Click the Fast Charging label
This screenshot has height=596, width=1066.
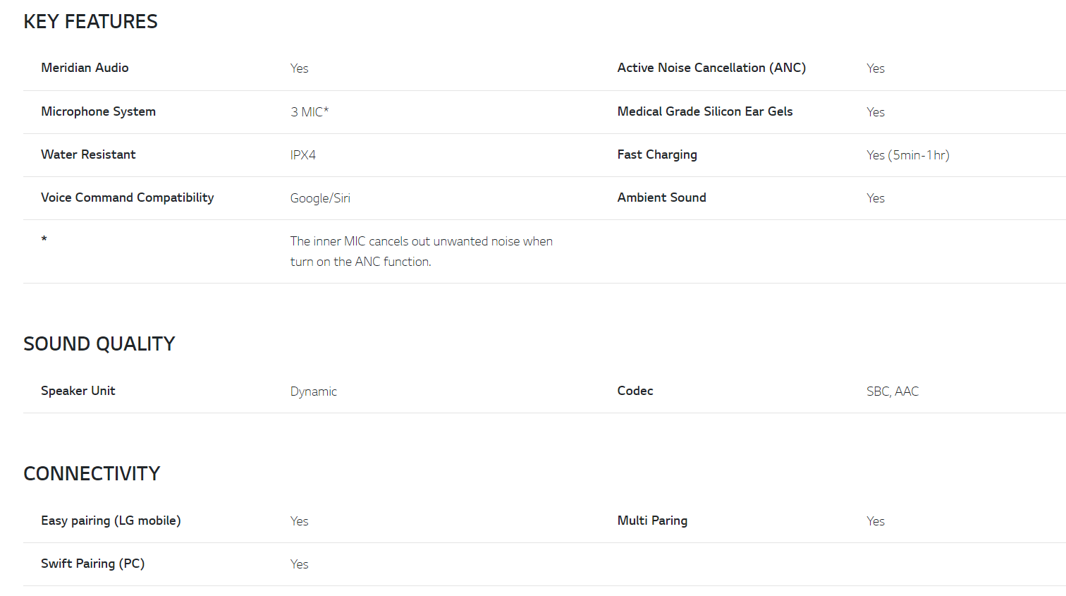pyautogui.click(x=657, y=154)
